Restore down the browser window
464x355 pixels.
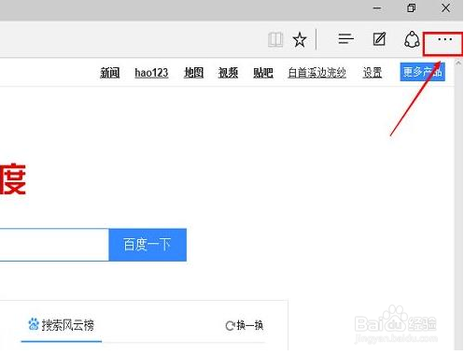pos(411,7)
